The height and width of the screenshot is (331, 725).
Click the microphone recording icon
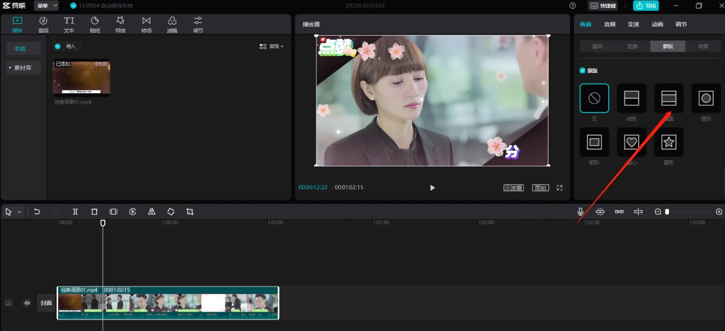point(580,211)
